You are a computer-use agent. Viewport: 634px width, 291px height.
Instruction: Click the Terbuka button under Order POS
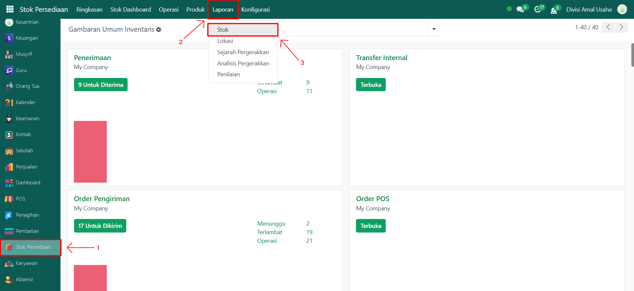(x=371, y=226)
